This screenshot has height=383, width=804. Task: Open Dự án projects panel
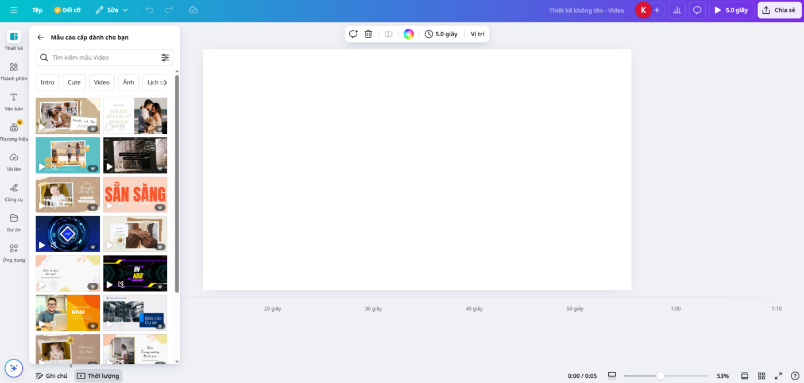[14, 222]
